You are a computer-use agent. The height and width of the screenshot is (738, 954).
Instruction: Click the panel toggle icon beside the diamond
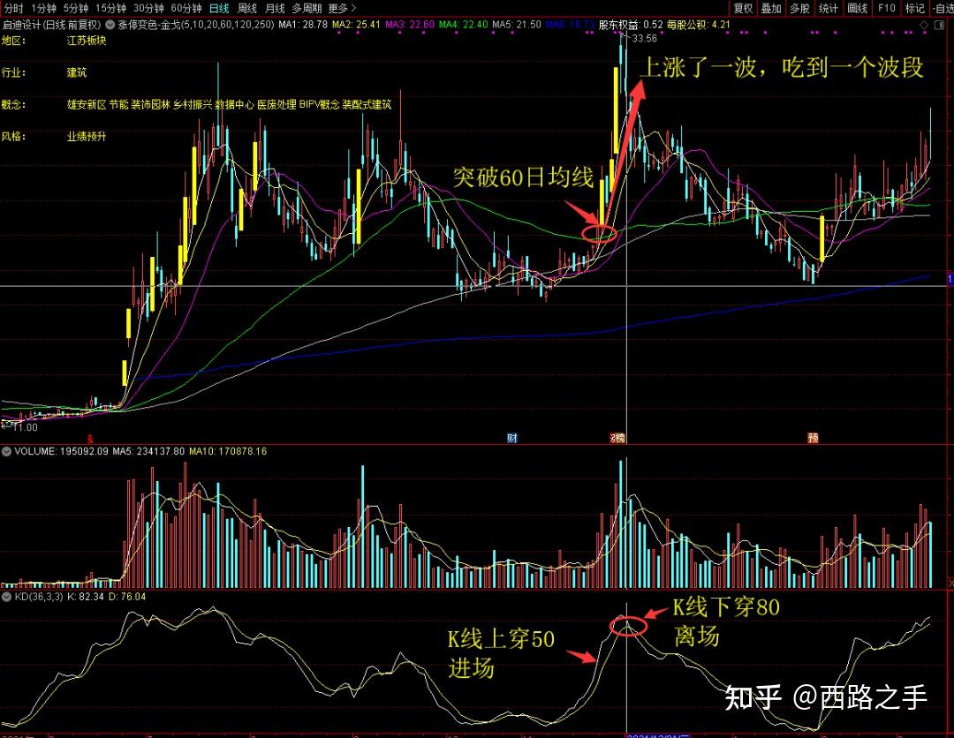[939, 25]
